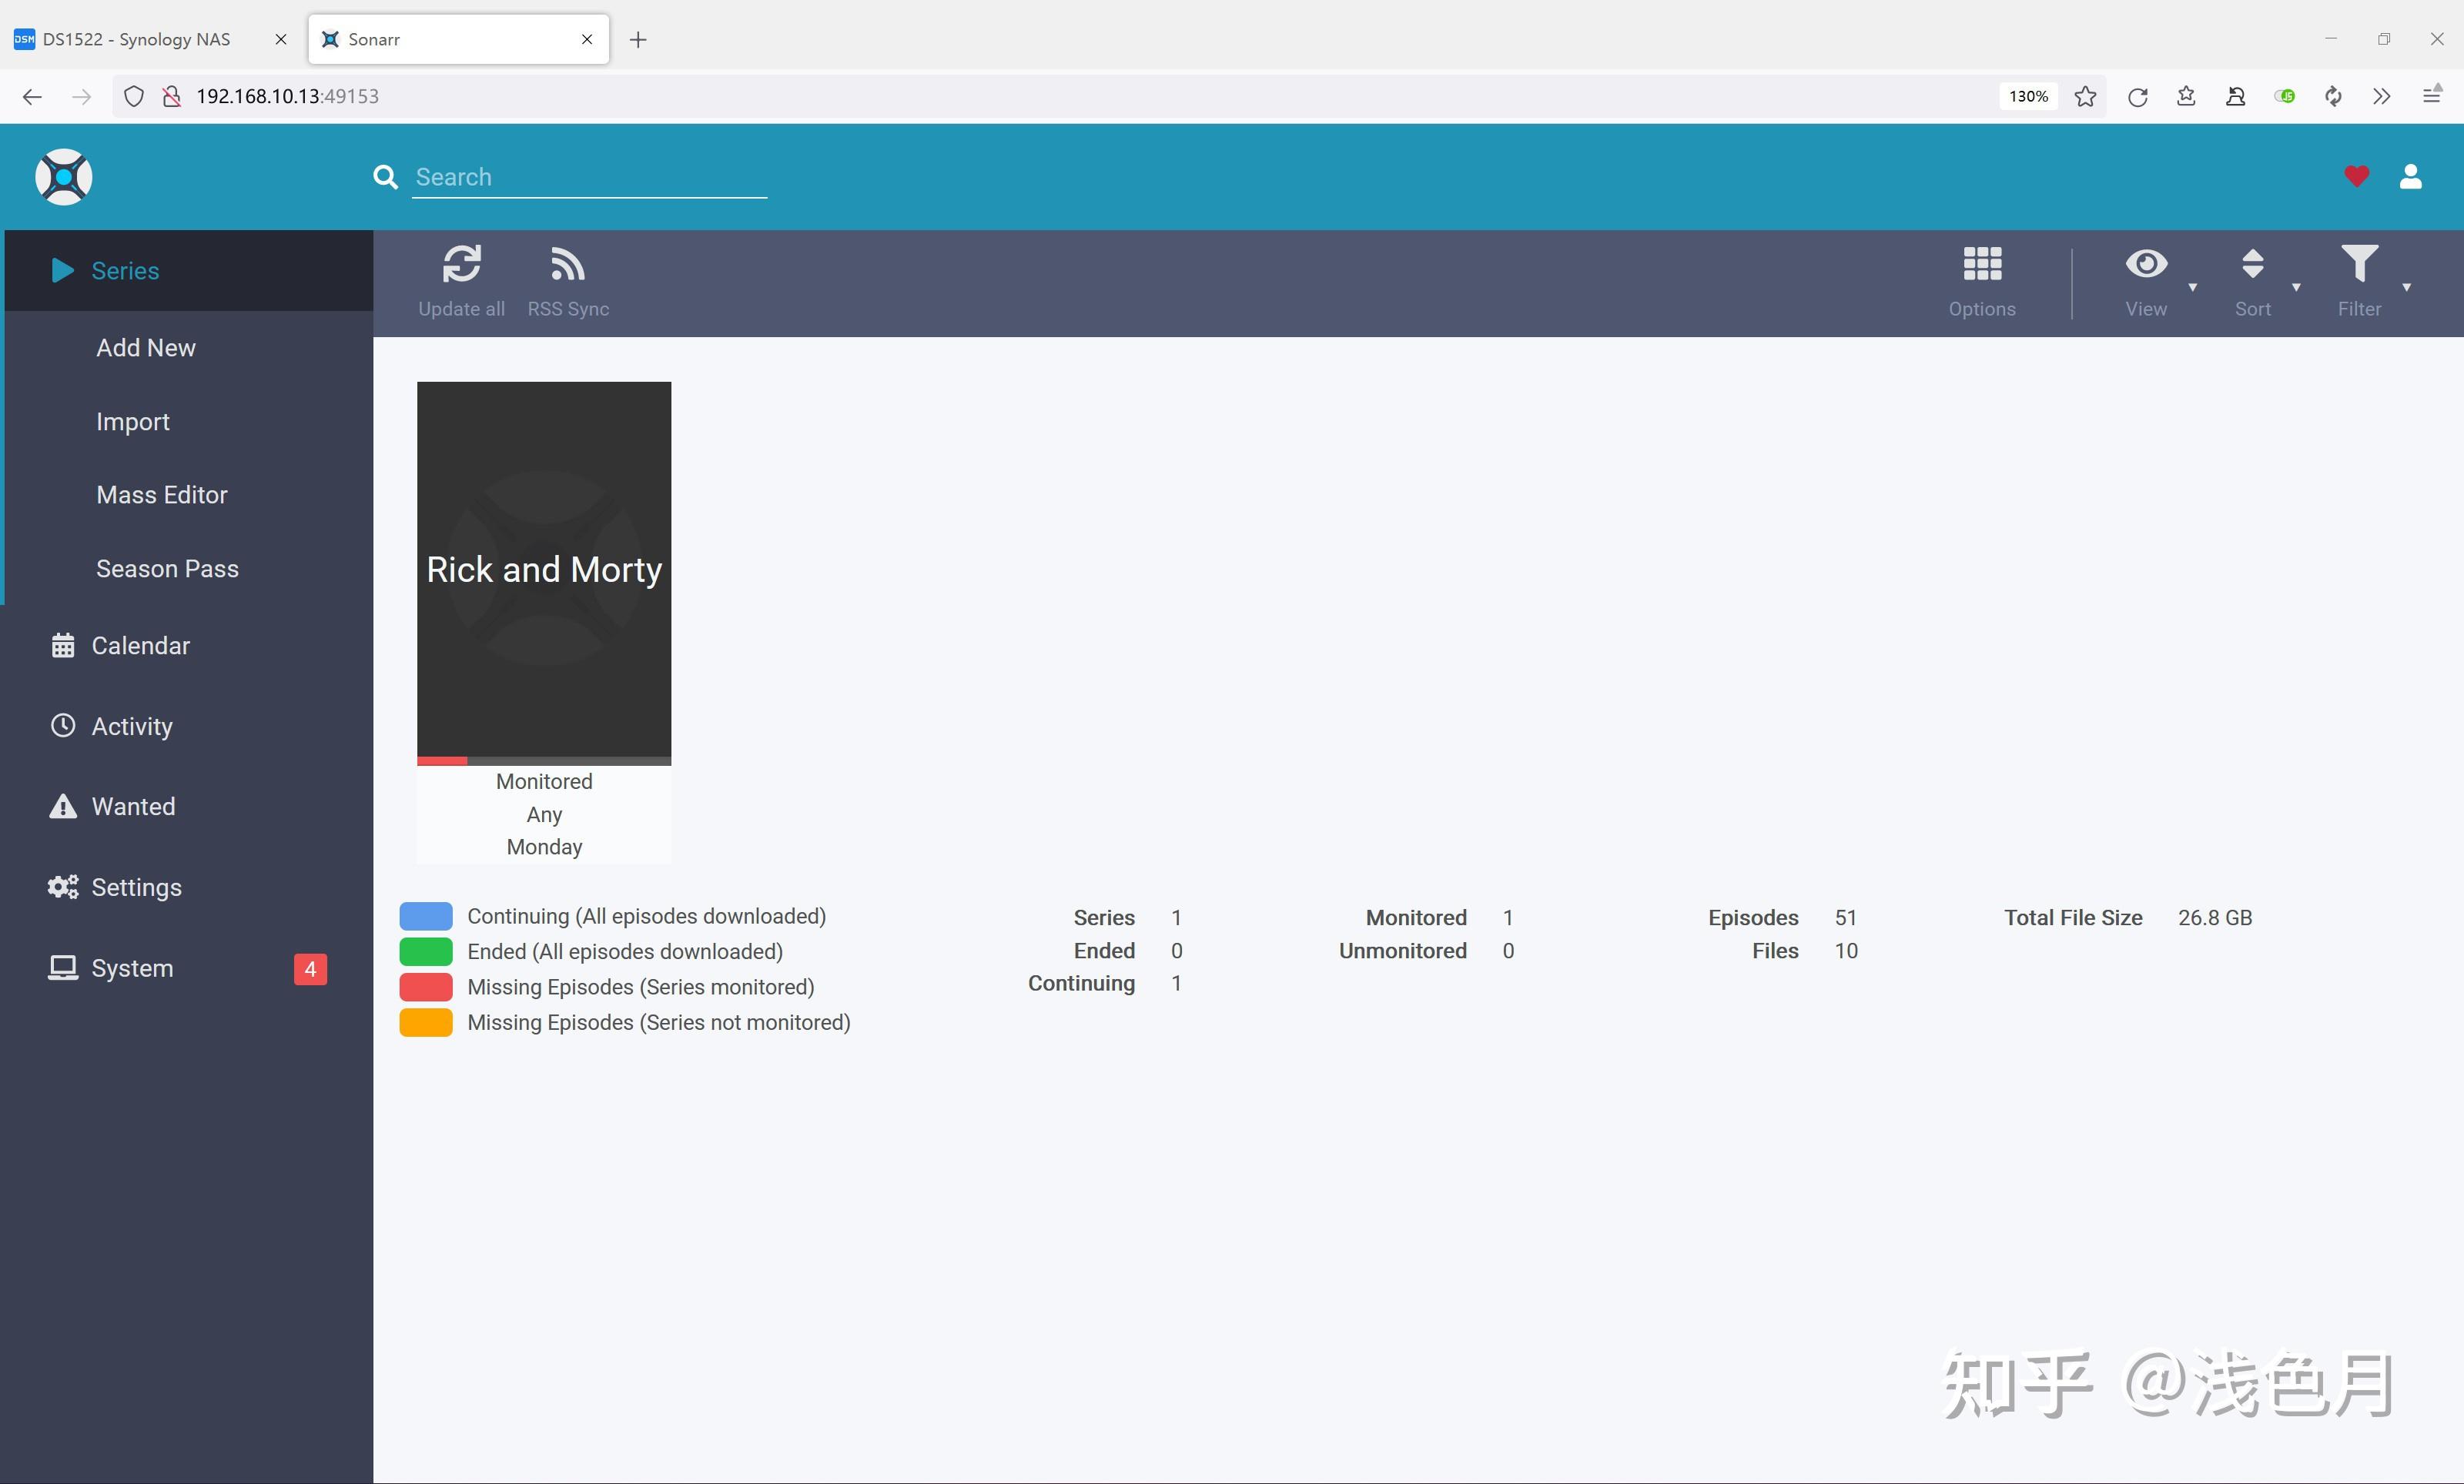Bookmark page with star icon

2085,96
